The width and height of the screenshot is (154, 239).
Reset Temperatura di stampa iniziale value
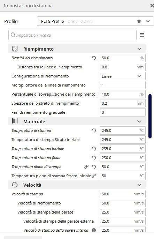point(94,149)
